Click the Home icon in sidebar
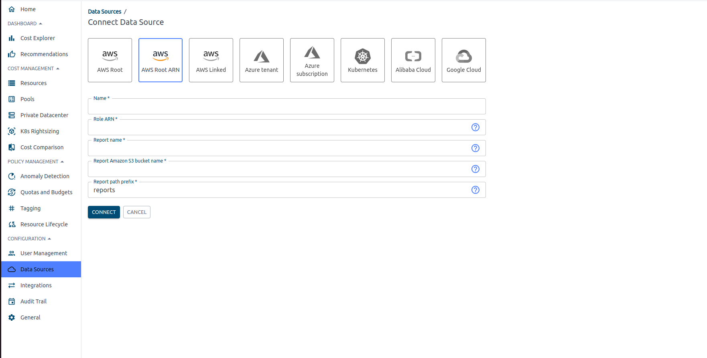 click(12, 9)
